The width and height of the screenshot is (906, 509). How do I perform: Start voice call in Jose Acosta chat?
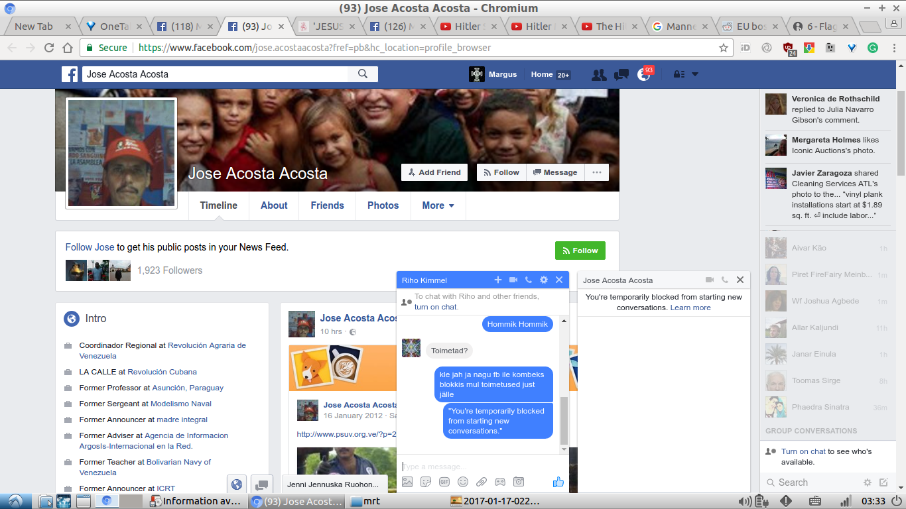pos(725,280)
